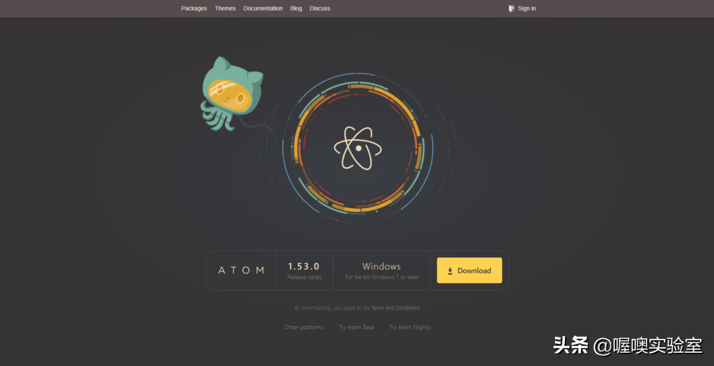Screen dimensions: 714x366
Task: Click Sign in
Action: point(527,8)
